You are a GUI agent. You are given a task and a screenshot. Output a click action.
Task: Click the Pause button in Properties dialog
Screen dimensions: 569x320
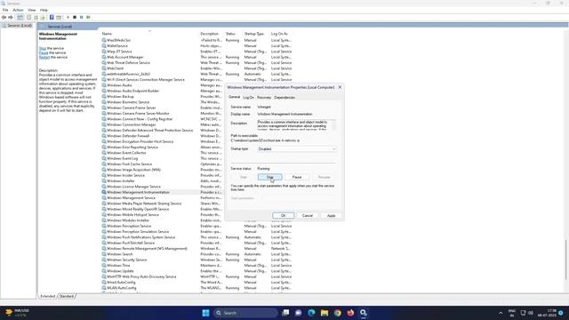[297, 177]
